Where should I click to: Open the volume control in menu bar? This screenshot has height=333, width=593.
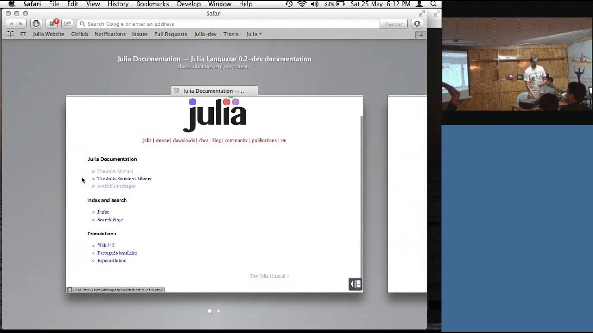tap(315, 4)
